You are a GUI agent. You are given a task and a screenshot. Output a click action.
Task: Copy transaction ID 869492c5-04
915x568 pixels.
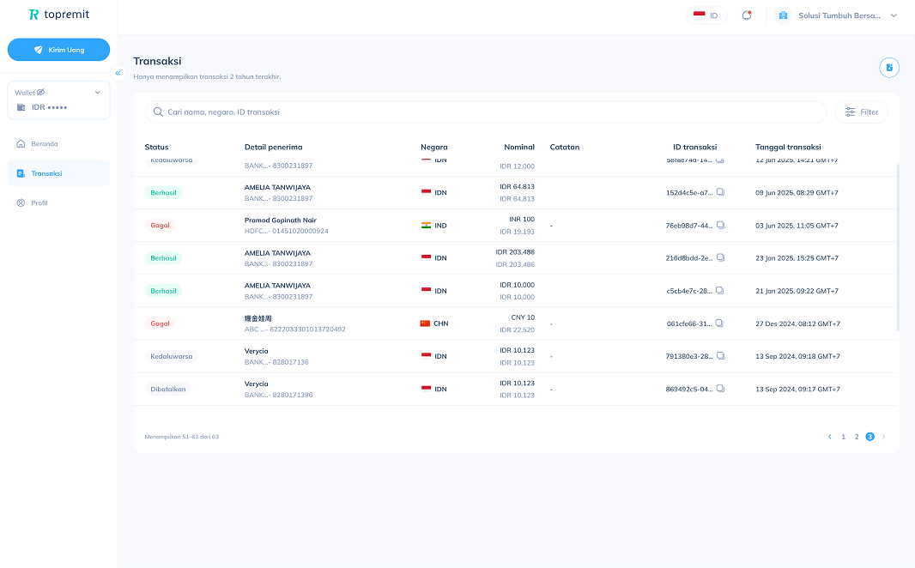click(x=721, y=389)
